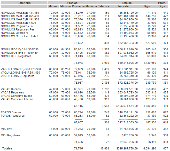Select the TOROS Regulares row label
This screenshot has height=151, width=170.
point(13,116)
